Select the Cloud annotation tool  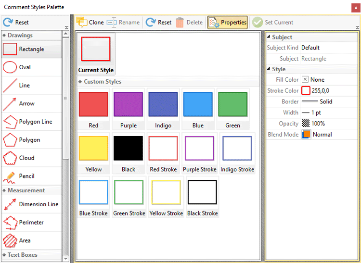tap(26, 158)
